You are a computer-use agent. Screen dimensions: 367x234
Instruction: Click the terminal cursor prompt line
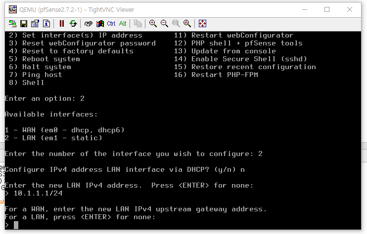coord(11,225)
